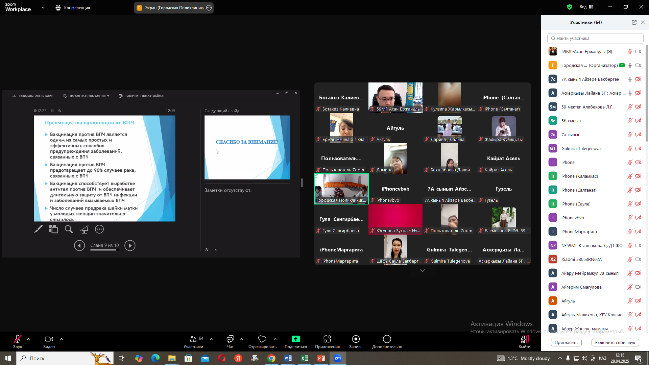Image resolution: width=649 pixels, height=365 pixels.
Task: Click the pen and laser pointer tool
Action: coord(39,229)
